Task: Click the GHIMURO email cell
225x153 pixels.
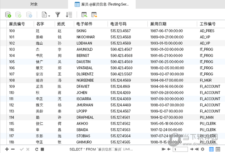Action: pos(84,142)
